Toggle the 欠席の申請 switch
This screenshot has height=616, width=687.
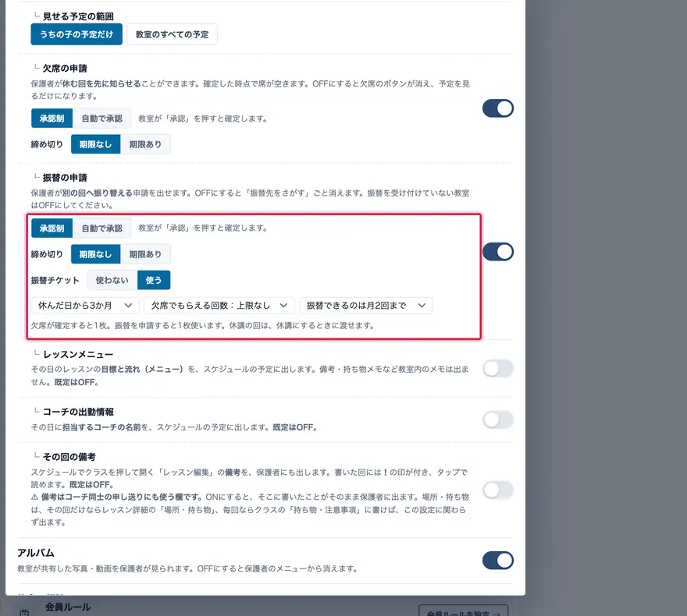tap(498, 108)
